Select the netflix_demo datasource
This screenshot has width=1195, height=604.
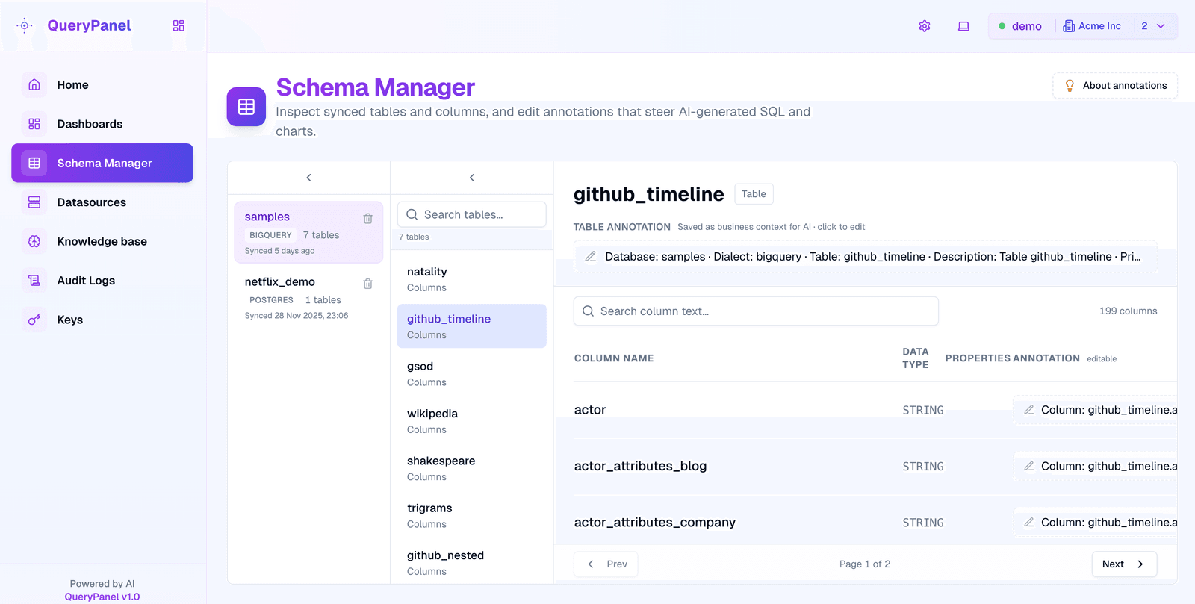click(x=308, y=297)
